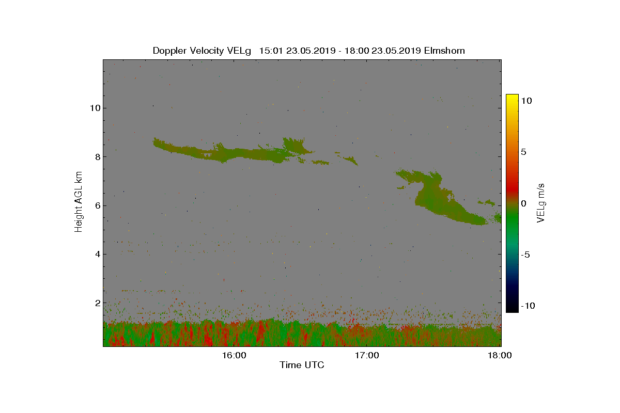Image resolution: width=620 pixels, height=413 pixels.
Task: Click the 'Time UTC' x-axis label
Action: [302, 365]
